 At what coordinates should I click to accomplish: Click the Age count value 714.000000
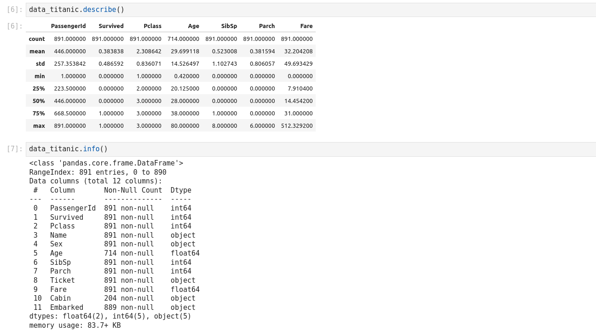coord(183,39)
